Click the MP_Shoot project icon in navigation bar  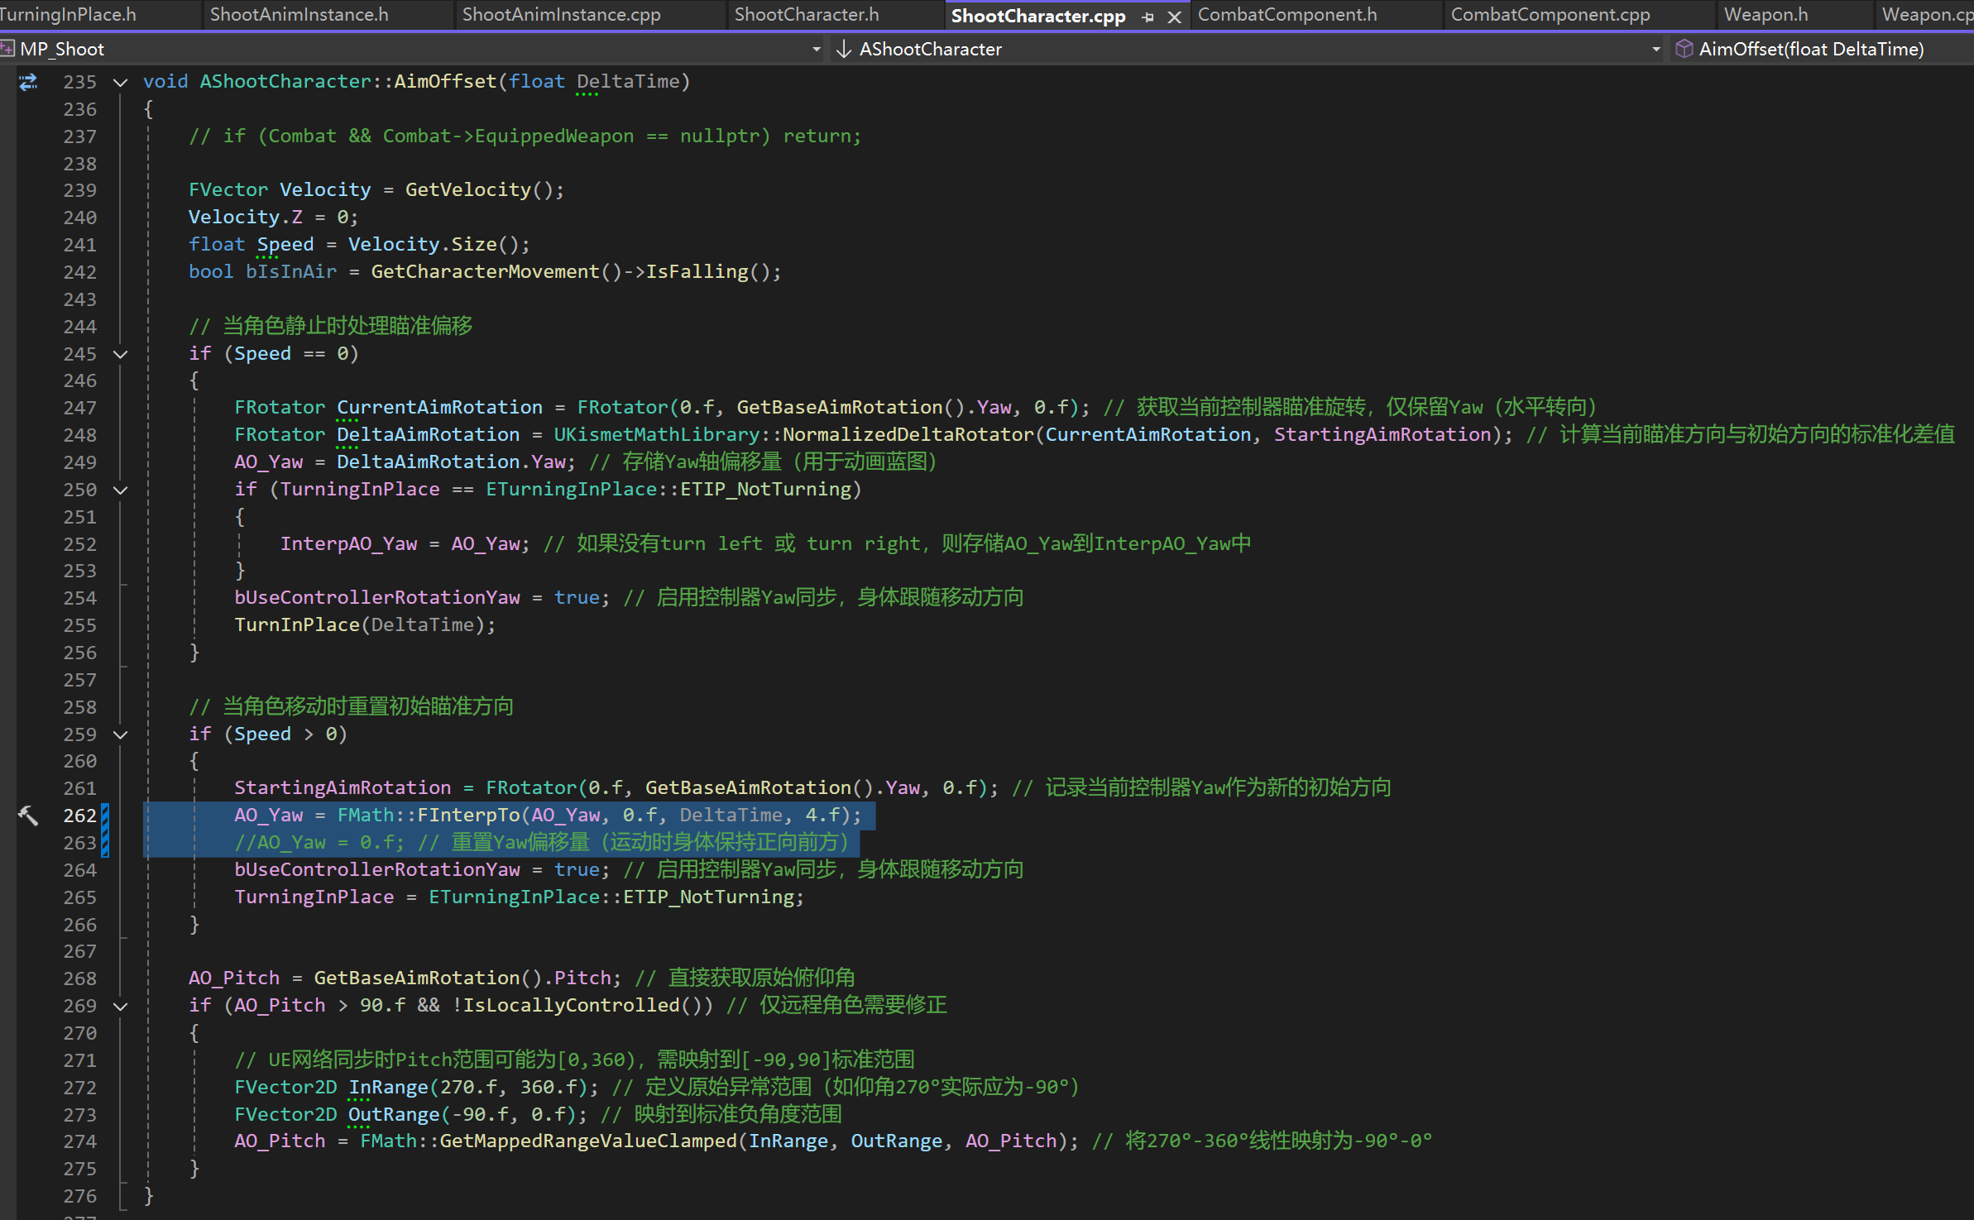(x=7, y=49)
